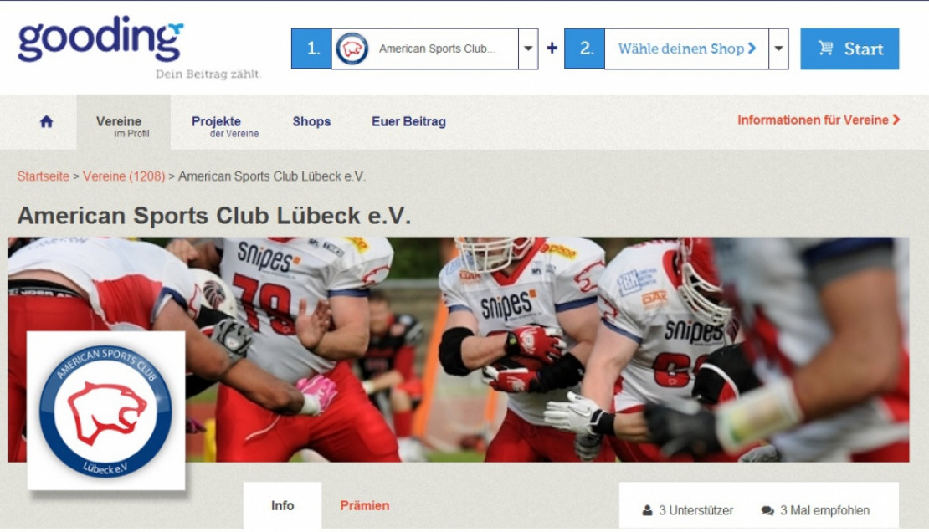
Task: Open the Euer Beitrag page
Action: point(408,121)
